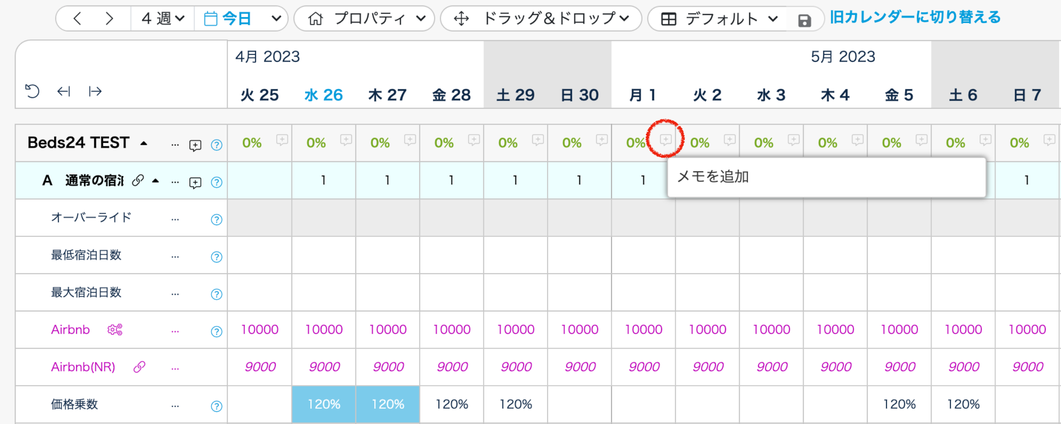
Task: Select メモを追加 from popup menu
Action: click(x=713, y=176)
